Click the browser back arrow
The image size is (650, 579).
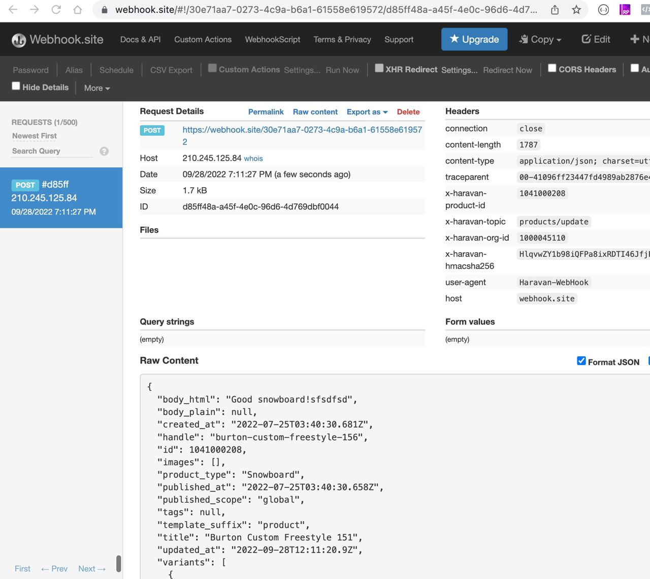(x=13, y=10)
